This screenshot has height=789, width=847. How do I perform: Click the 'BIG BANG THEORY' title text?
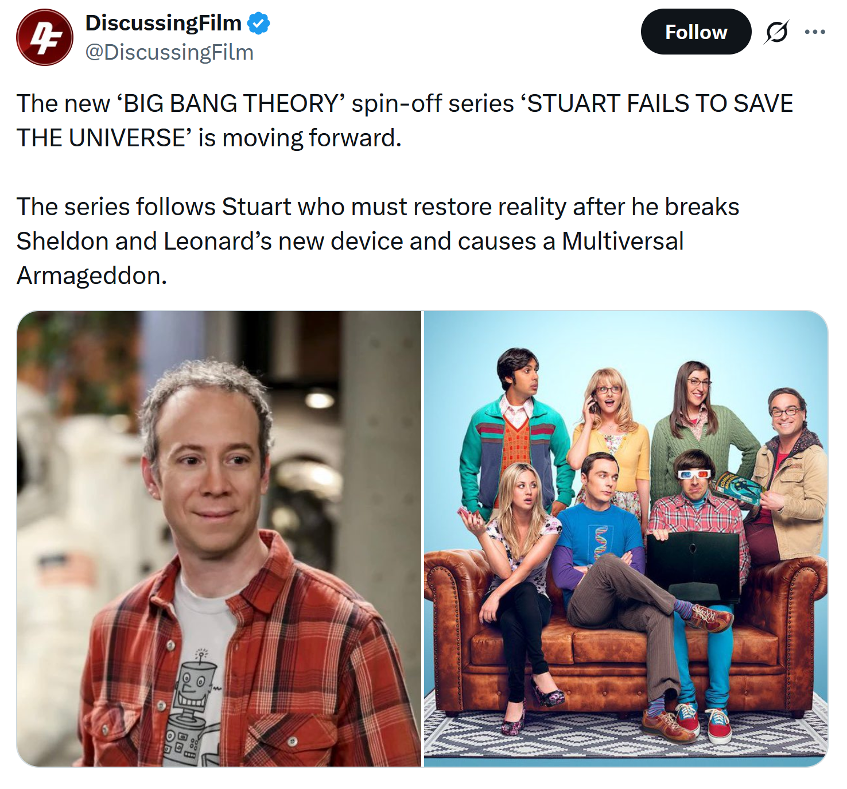pyautogui.click(x=231, y=104)
